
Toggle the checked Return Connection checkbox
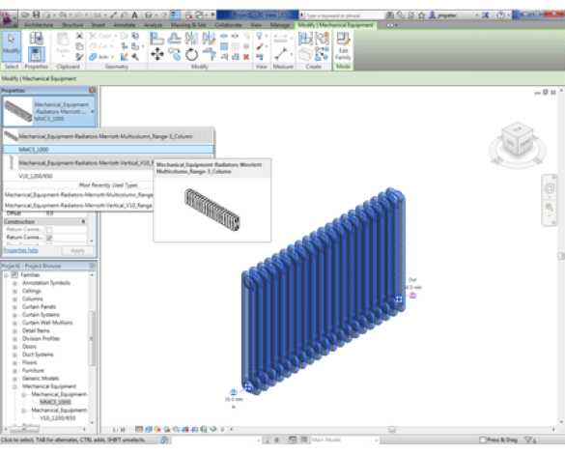tap(49, 238)
